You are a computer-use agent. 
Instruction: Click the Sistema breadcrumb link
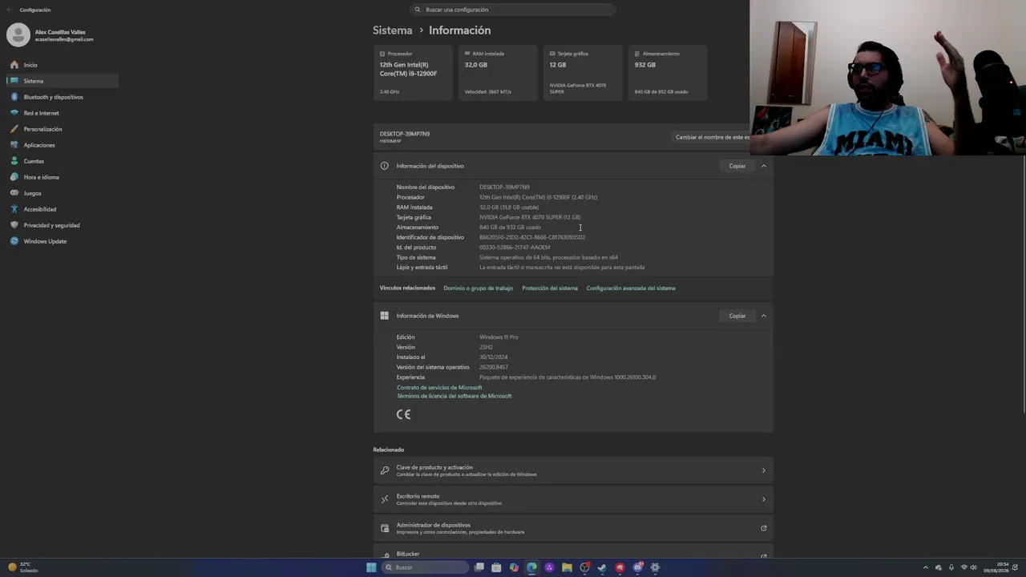(392, 30)
